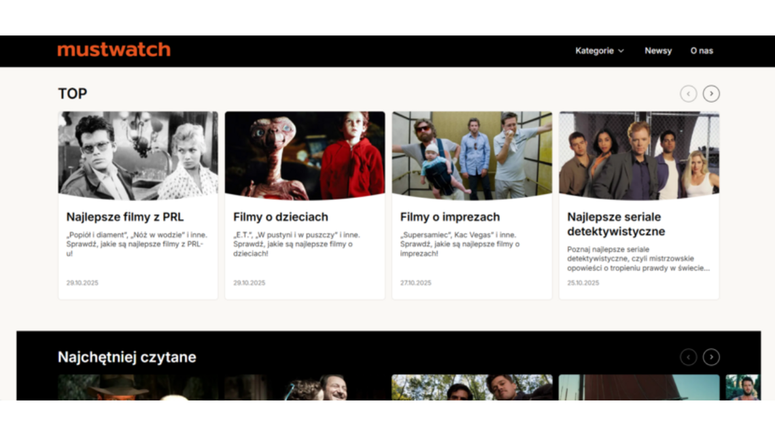The image size is (775, 436).
Task: Open first thumbnail in Najchętniej czytane row
Action: [138, 387]
